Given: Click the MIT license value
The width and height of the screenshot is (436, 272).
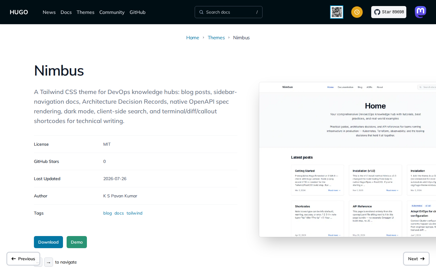Looking at the screenshot, I should pos(107,144).
